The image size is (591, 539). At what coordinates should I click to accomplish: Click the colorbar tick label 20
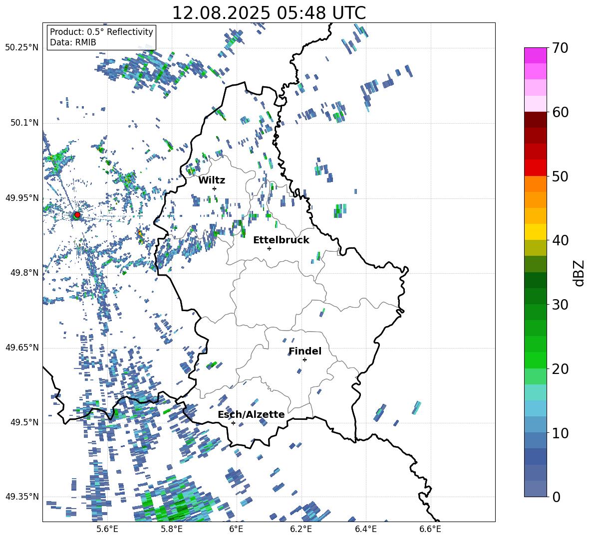pyautogui.click(x=561, y=369)
